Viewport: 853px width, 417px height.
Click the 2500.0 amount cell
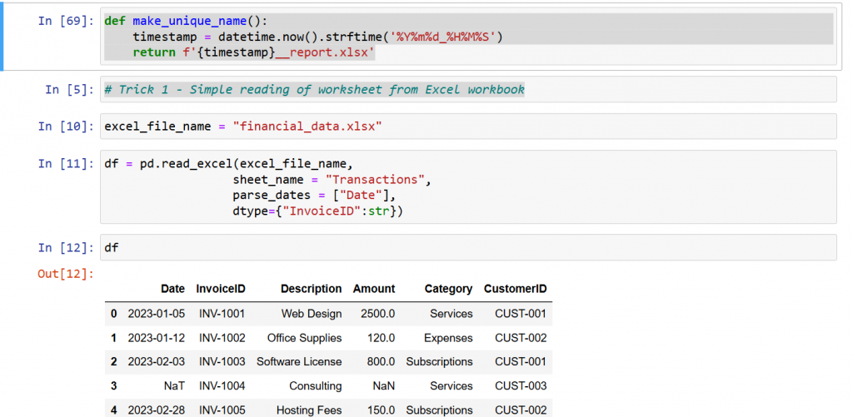tap(377, 314)
